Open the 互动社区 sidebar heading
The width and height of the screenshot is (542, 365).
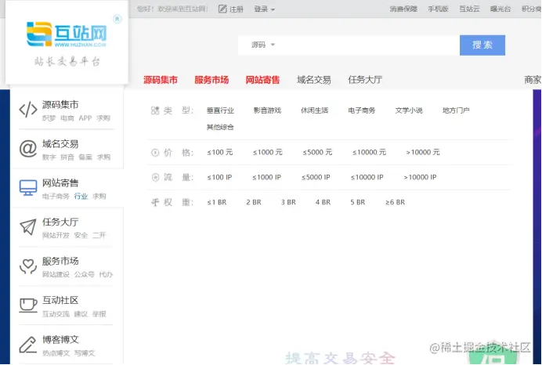(x=60, y=300)
